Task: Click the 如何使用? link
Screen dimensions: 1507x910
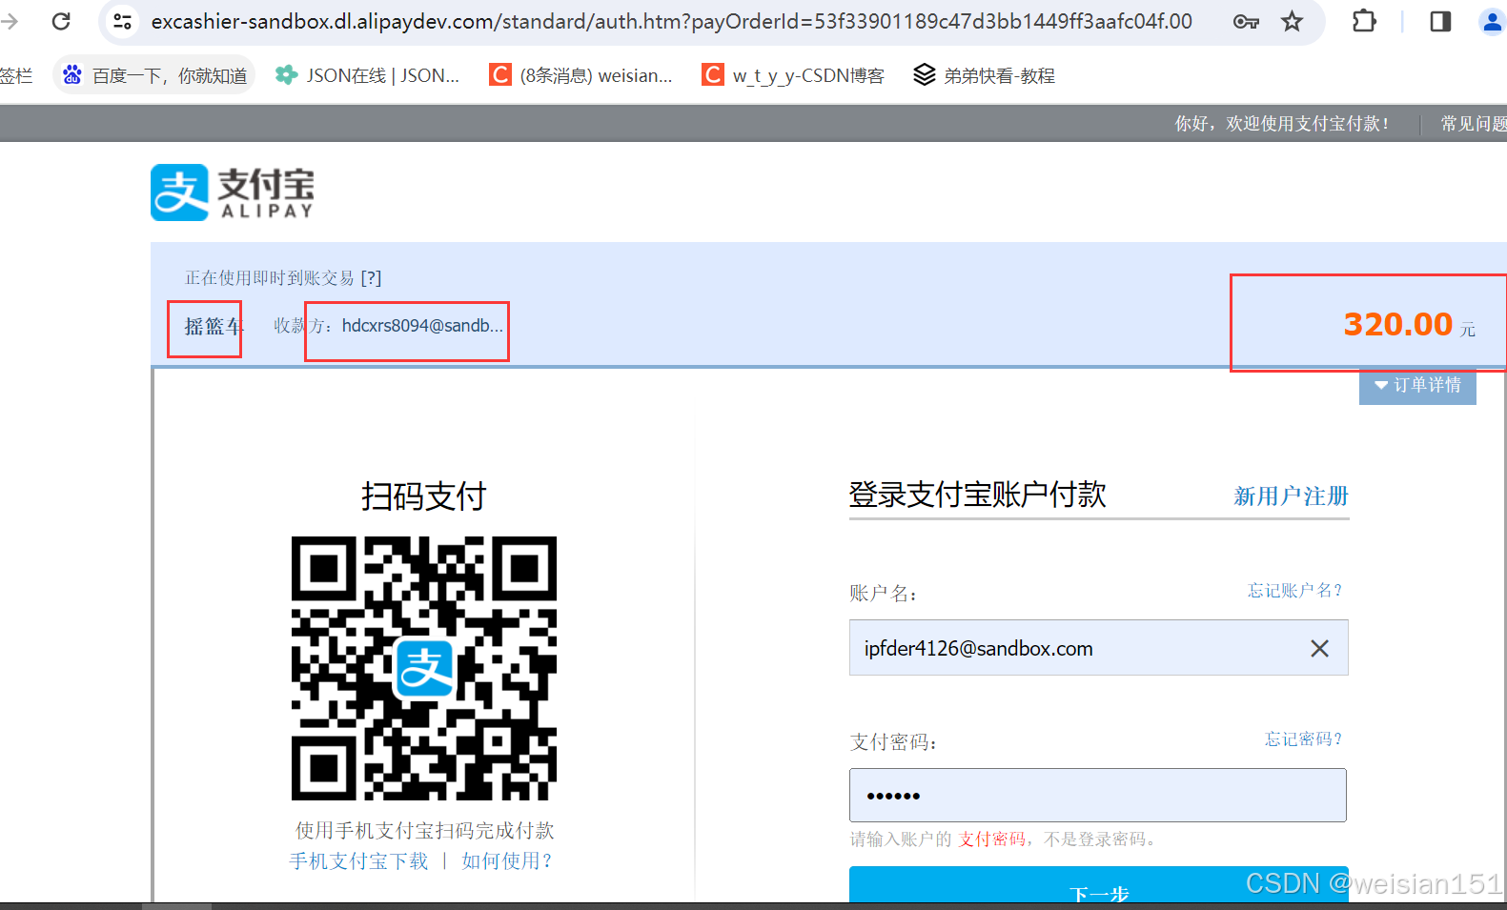Action: point(507,861)
